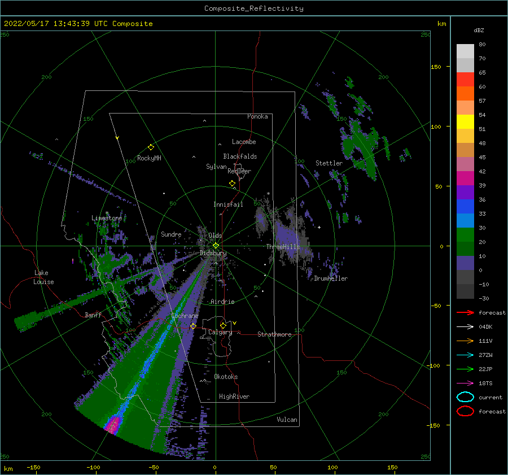This screenshot has width=508, height=475.
Task: Click the magenta 18TS arrow symbol
Action: [x=465, y=384]
